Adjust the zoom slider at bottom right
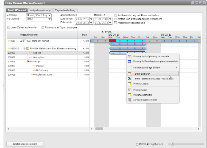The image size is (207, 148). pyautogui.click(x=173, y=144)
